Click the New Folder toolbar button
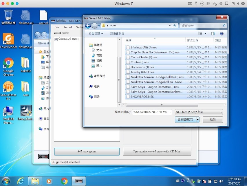This screenshot has width=247, height=186. coord(117,33)
